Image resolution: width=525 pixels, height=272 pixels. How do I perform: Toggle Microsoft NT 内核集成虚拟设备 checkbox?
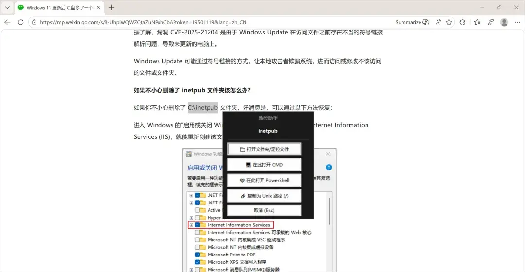[x=197, y=247]
